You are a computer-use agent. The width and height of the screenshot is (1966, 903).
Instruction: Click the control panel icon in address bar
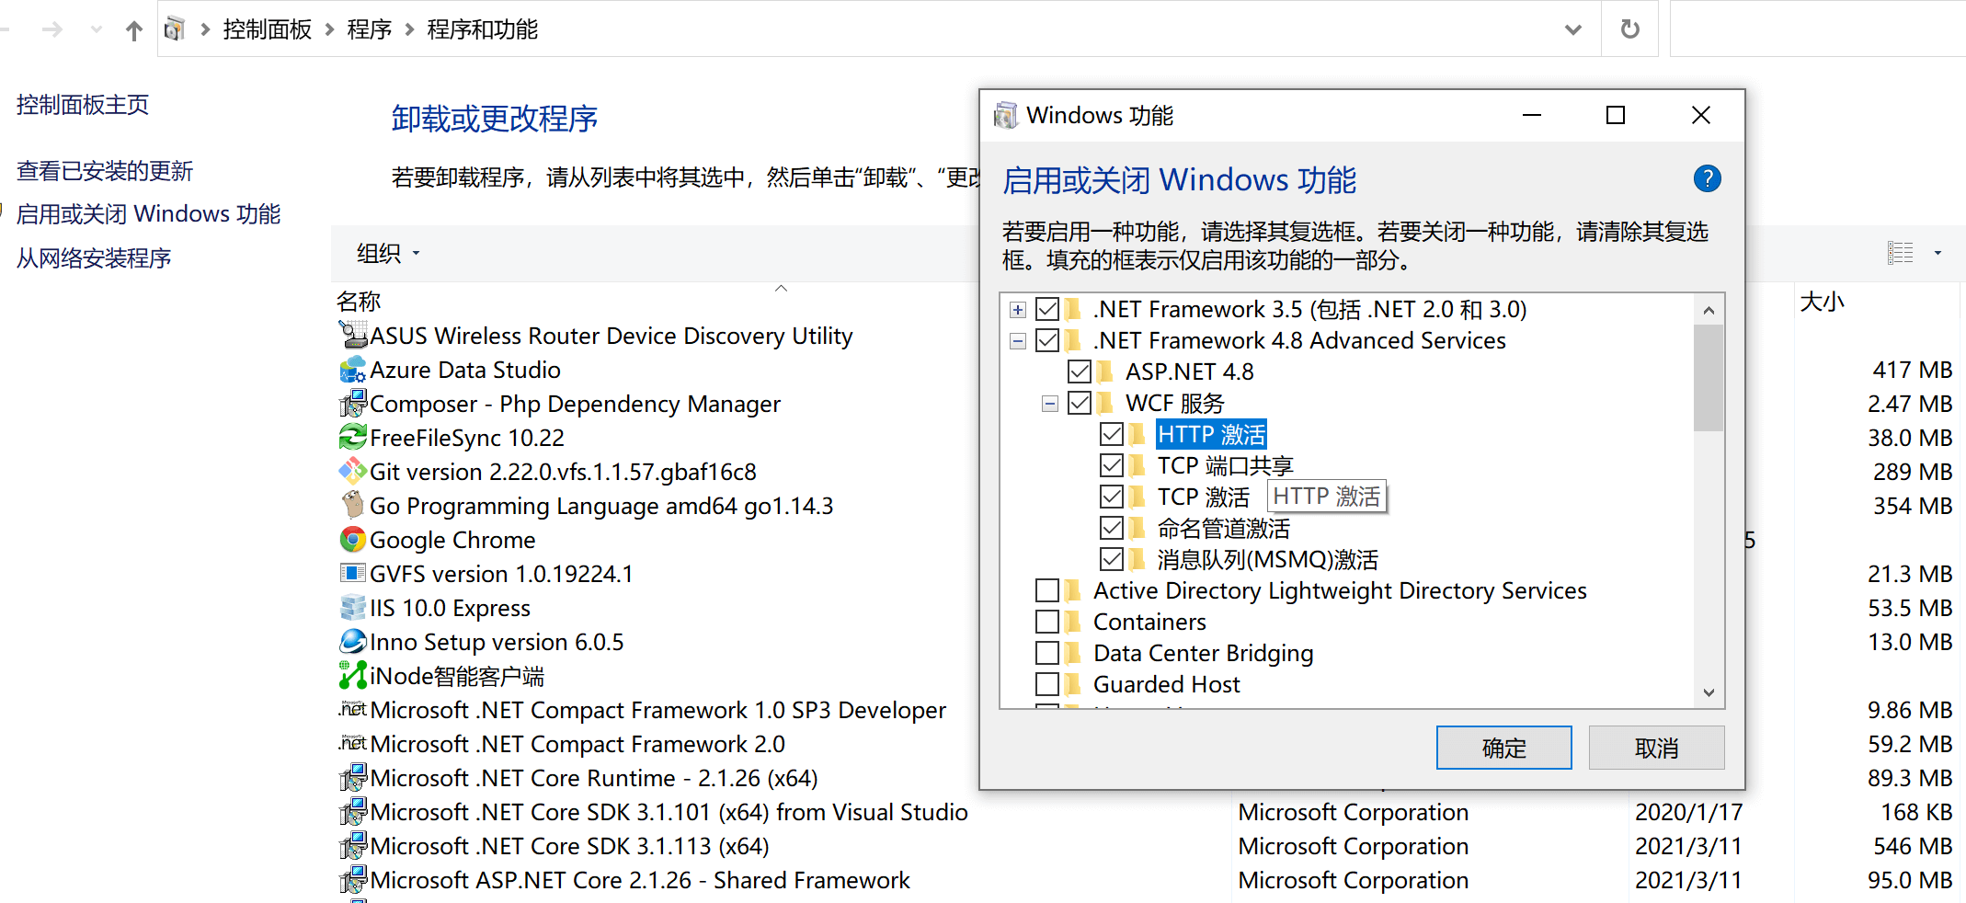pos(175,29)
